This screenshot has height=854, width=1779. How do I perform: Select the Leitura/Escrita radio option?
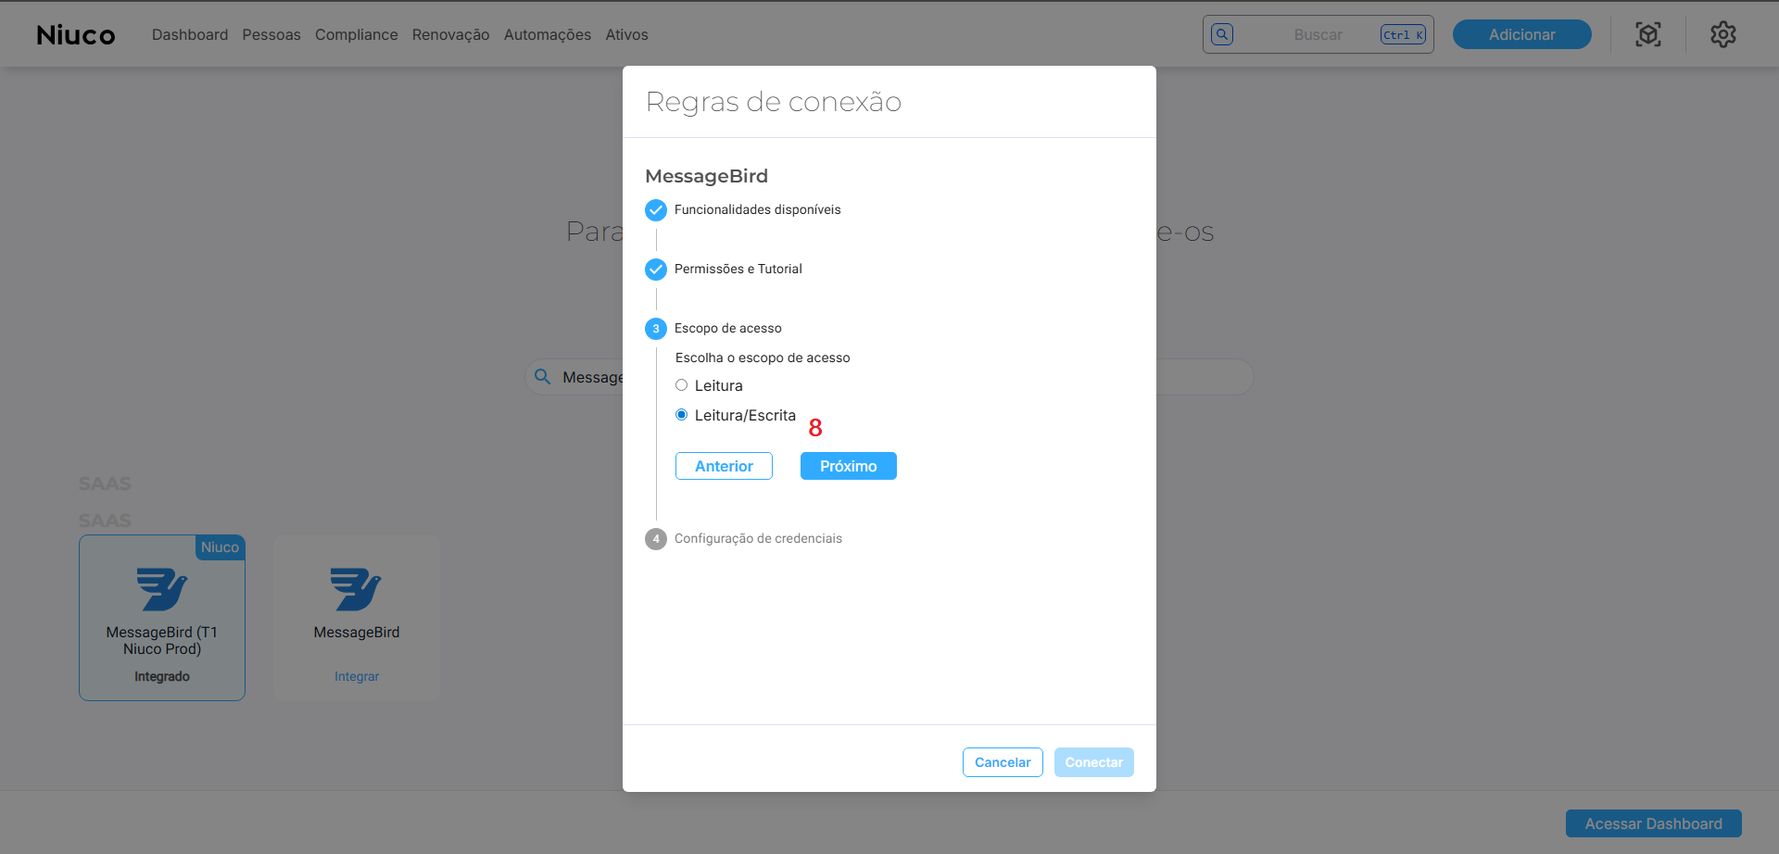click(x=681, y=415)
